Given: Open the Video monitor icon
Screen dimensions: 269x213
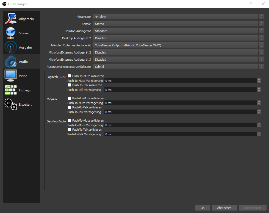Looking at the screenshot, I should (11, 76).
